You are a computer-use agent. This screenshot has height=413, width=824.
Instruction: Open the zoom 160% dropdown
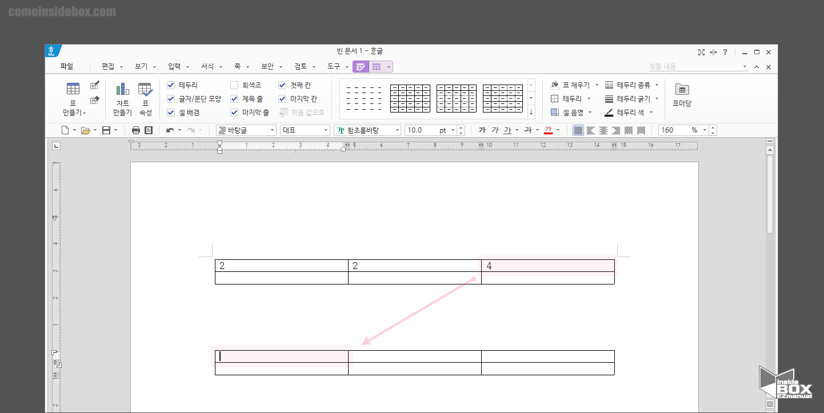point(705,130)
